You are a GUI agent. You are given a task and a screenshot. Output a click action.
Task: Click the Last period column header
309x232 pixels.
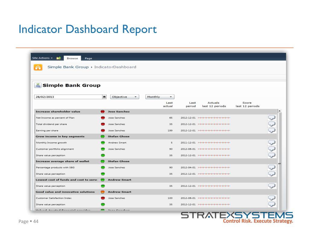point(191,105)
